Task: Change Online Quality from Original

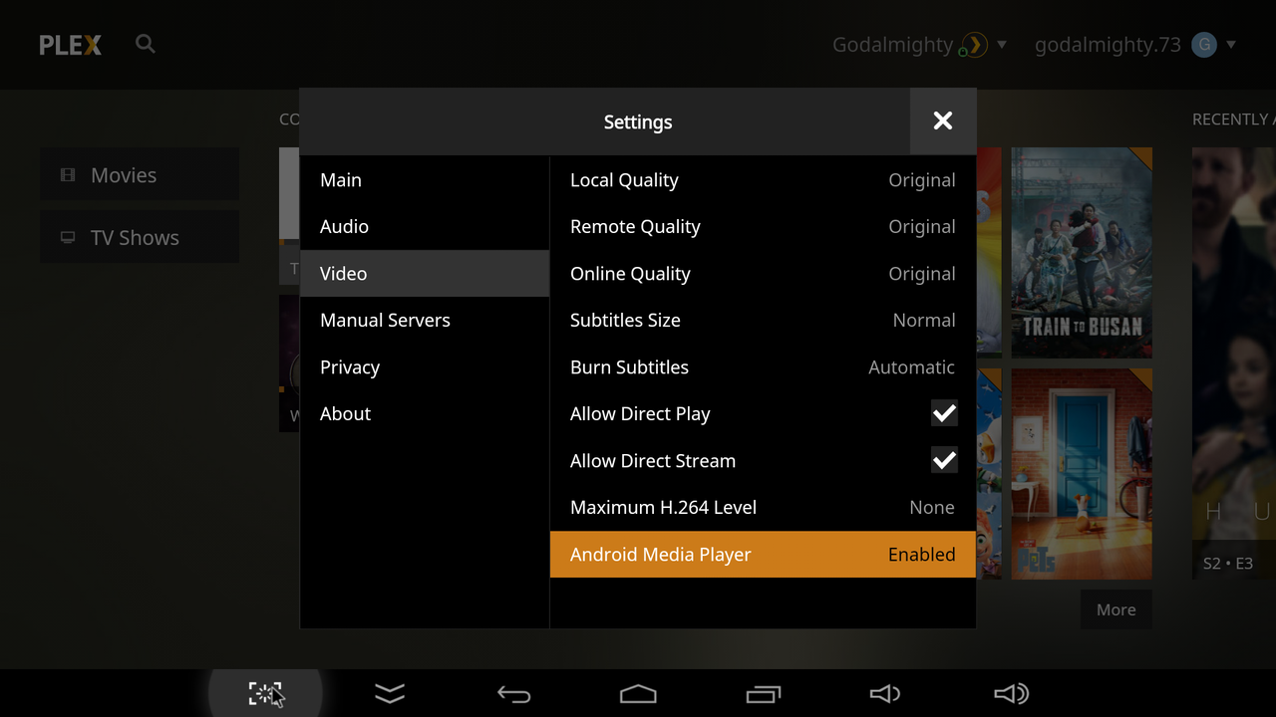Action: coord(763,274)
